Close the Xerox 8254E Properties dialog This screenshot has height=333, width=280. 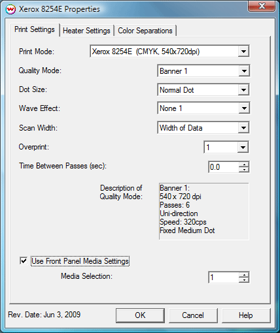pos(262,6)
